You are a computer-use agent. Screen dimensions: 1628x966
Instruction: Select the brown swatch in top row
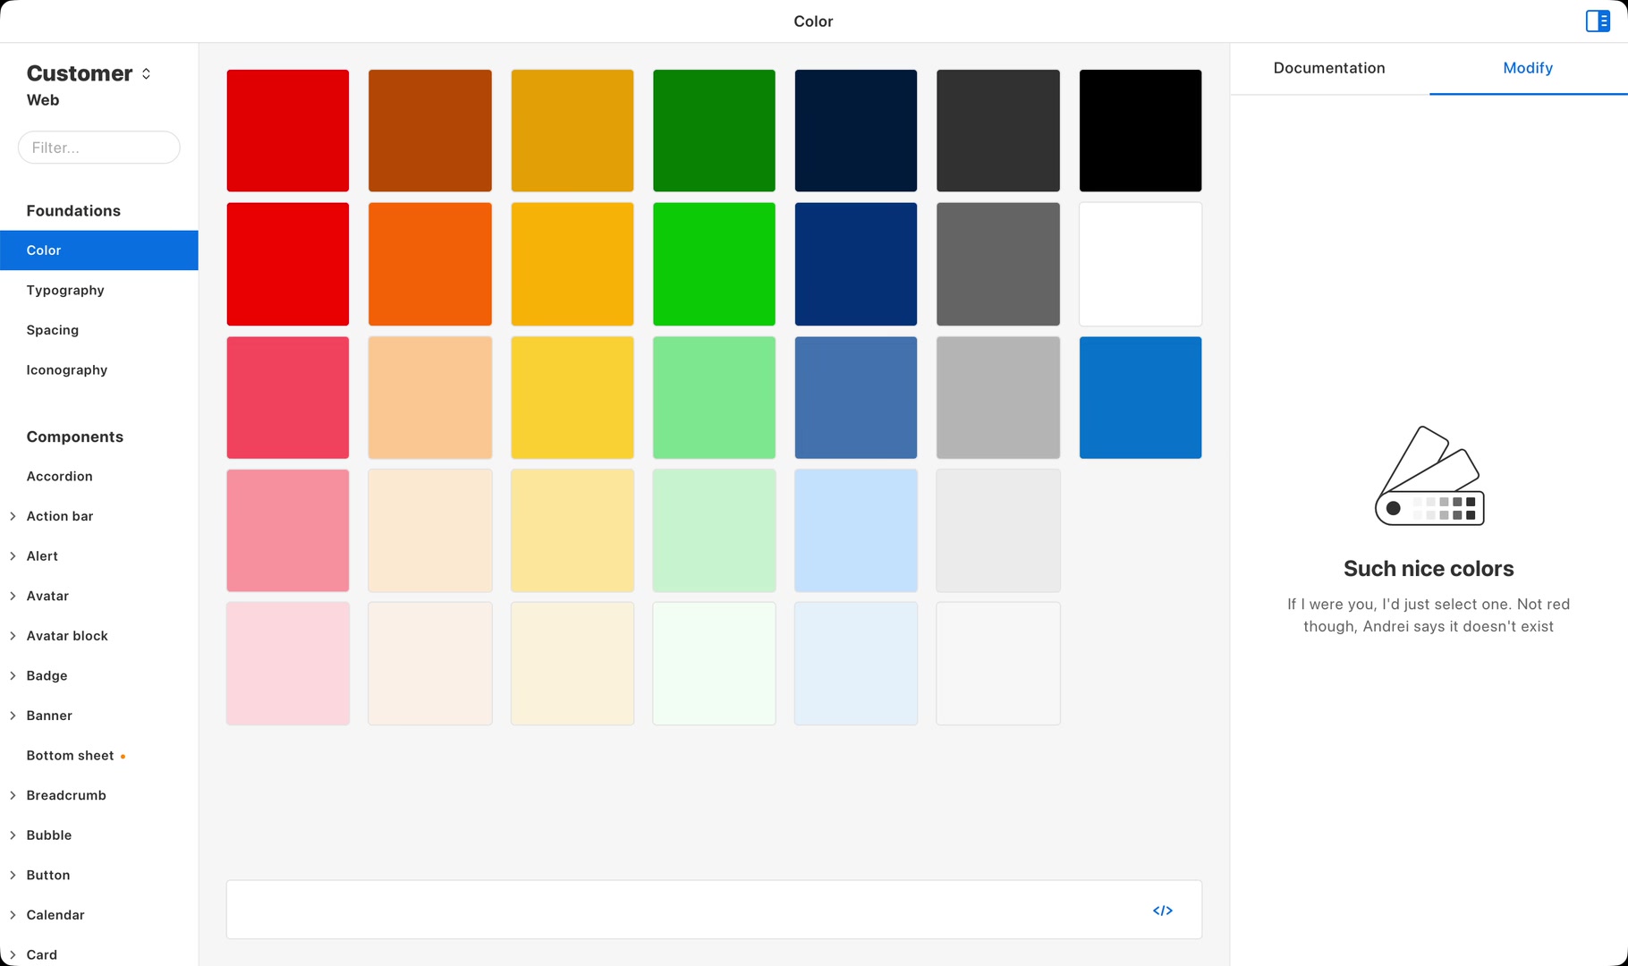(430, 131)
